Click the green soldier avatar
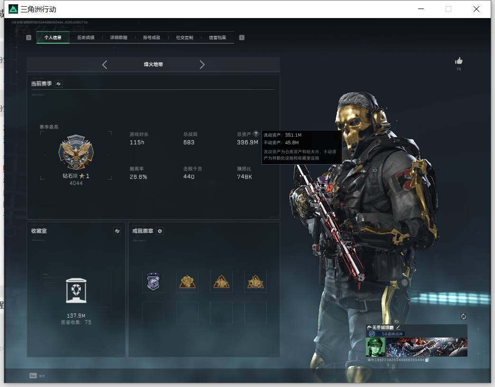 (375, 347)
